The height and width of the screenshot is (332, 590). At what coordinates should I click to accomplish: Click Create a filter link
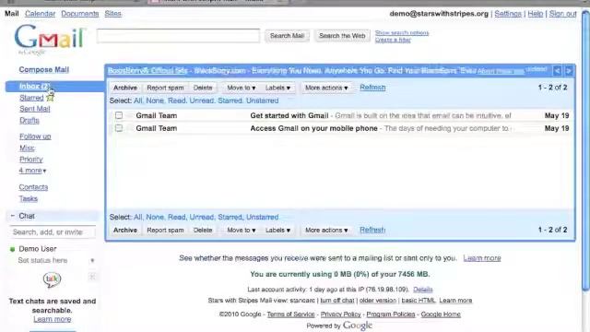[393, 40]
